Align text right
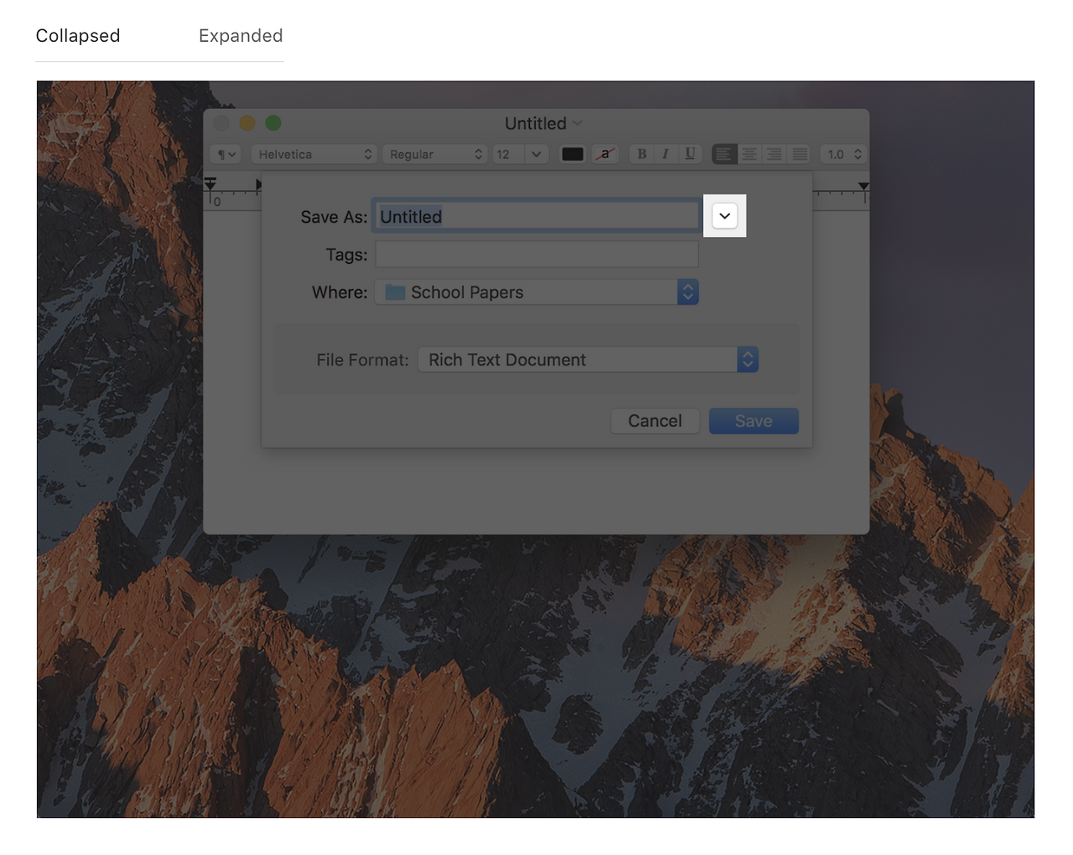 coord(775,154)
